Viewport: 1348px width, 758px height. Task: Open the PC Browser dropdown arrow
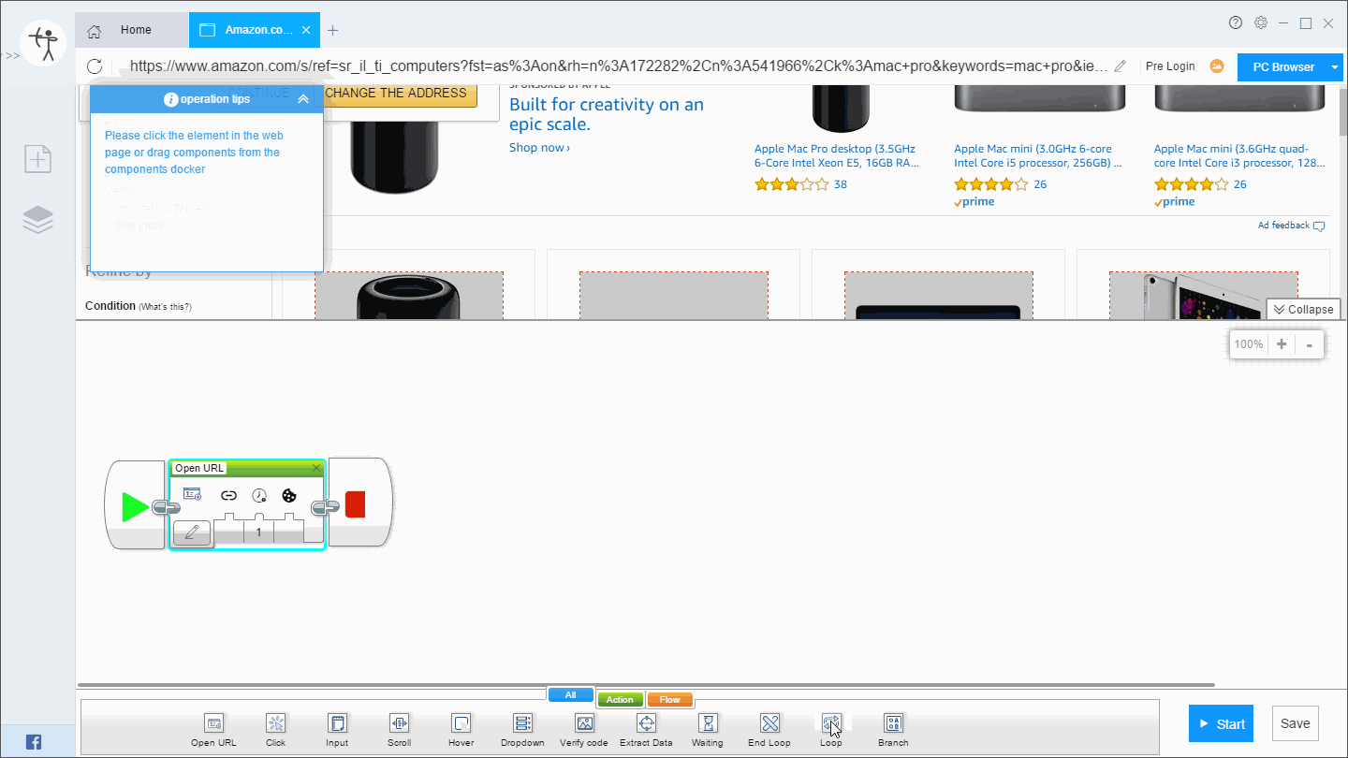(x=1335, y=67)
